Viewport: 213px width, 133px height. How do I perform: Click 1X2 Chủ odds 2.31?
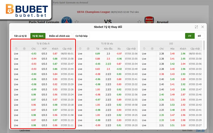(162, 125)
